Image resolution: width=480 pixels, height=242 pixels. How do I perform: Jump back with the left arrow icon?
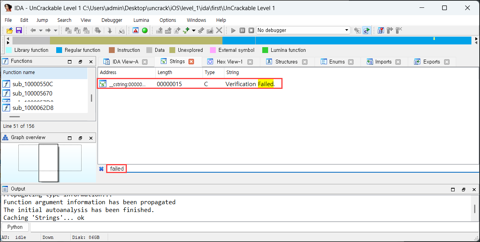(x=33, y=30)
